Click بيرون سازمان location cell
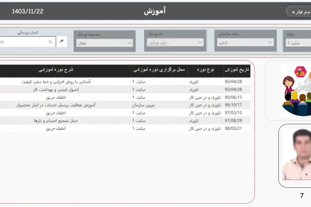This screenshot has height=207, width=311. pos(144,105)
